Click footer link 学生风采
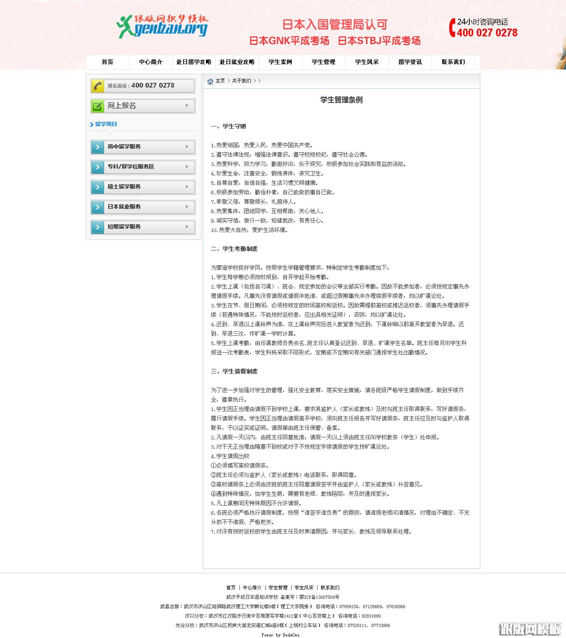The width and height of the screenshot is (566, 638). [x=304, y=588]
